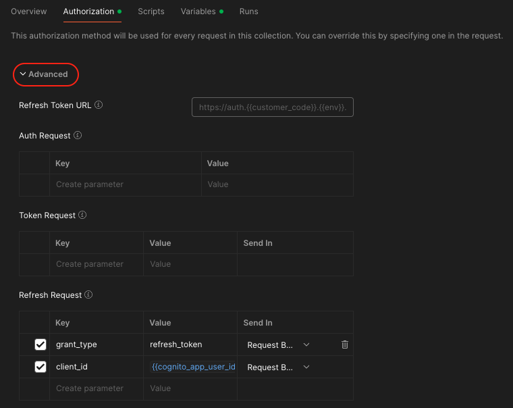
Task: Click Create parameter key in Token Request
Action: [96, 264]
